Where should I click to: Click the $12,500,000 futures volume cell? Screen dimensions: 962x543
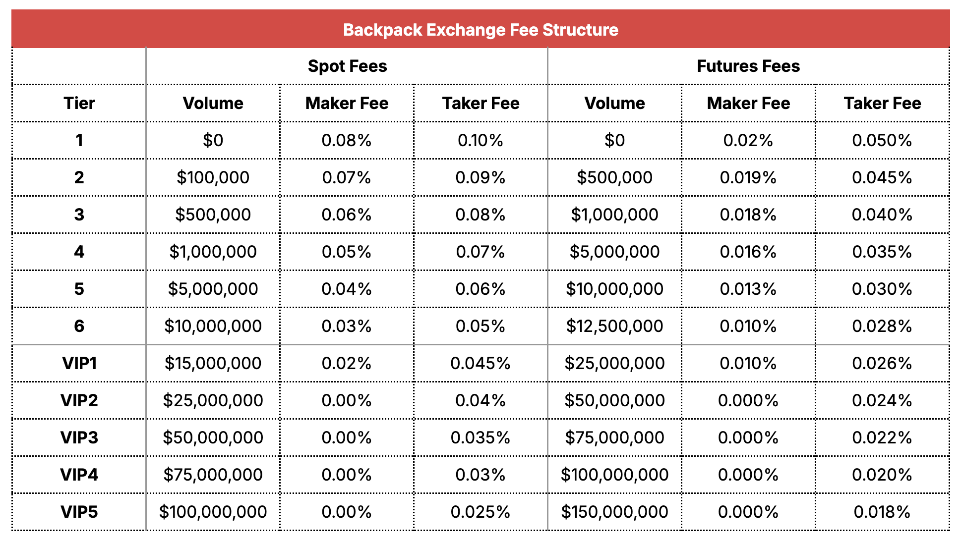pos(614,326)
